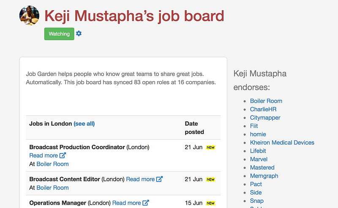The image size is (338, 208).
Task: Click the Broadcast Production Coordinator job title
Action: (x=77, y=147)
